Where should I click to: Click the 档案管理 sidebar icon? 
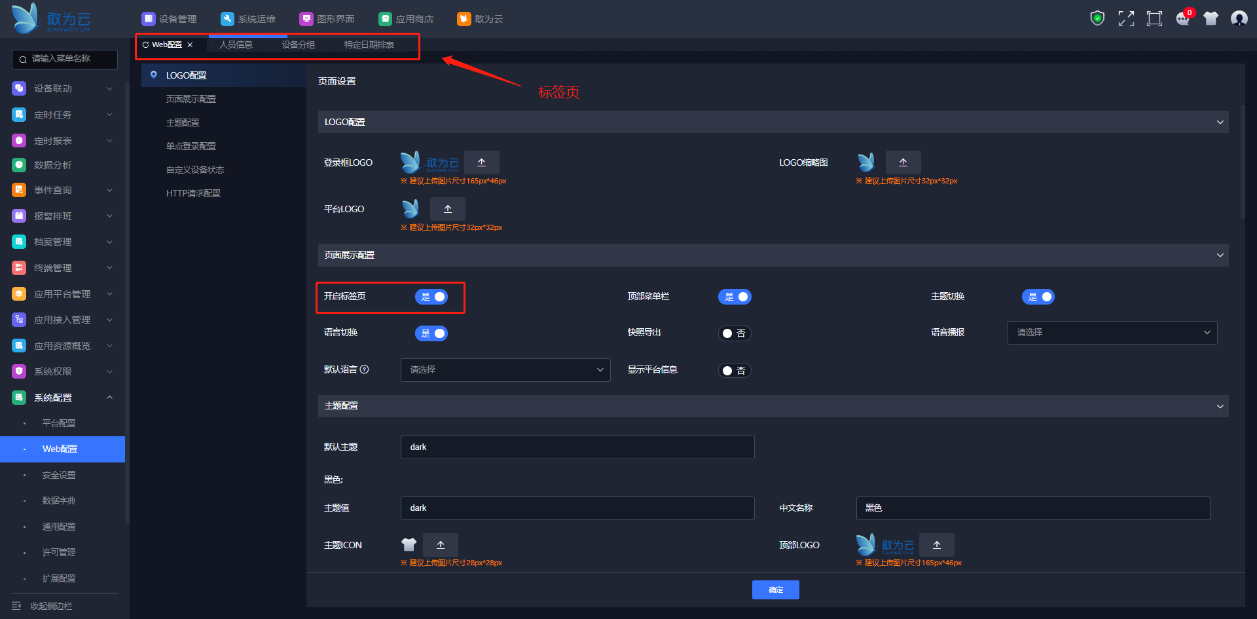19,242
